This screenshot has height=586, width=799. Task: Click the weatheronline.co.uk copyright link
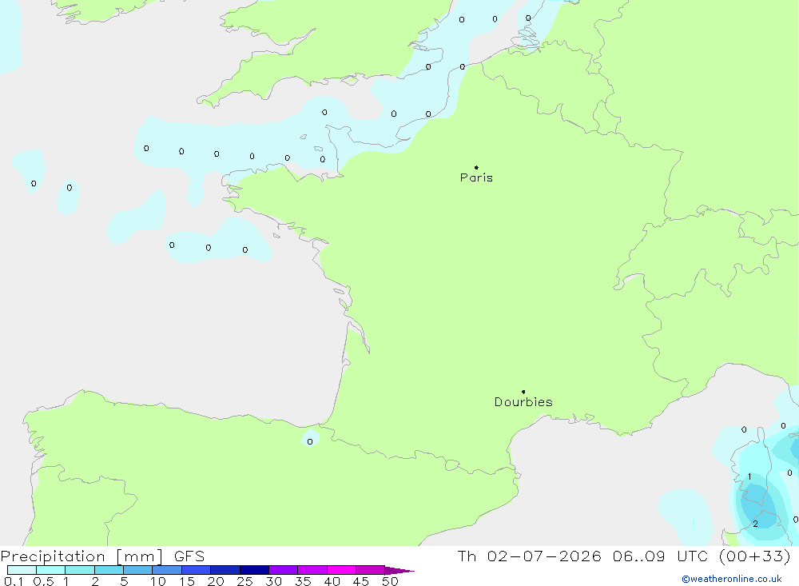pyautogui.click(x=732, y=579)
